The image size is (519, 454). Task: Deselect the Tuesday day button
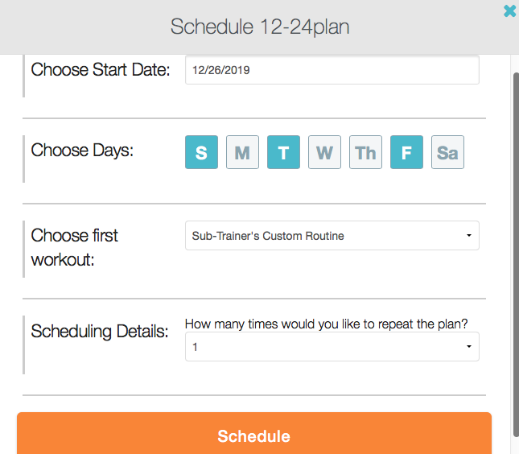[283, 152]
